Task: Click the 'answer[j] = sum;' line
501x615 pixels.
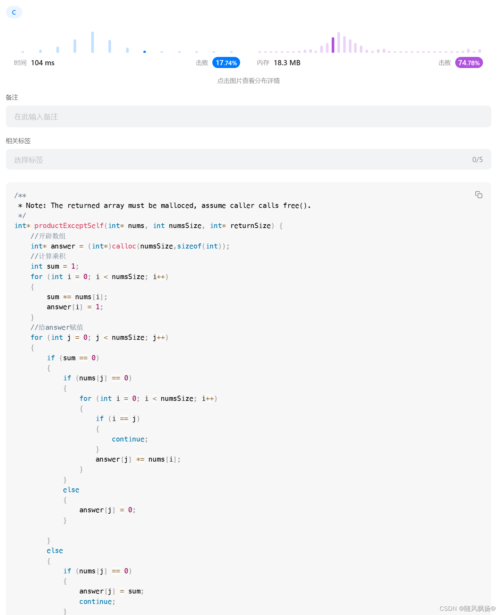Action: tap(112, 591)
